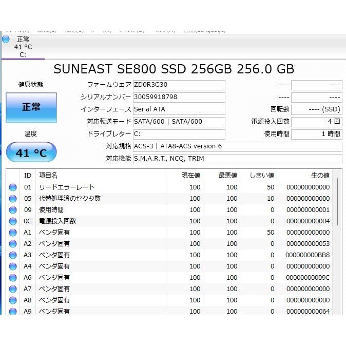This screenshot has width=346, height=346.
Task: Click raw value 00000000009C in row A6
Action: pos(307,278)
